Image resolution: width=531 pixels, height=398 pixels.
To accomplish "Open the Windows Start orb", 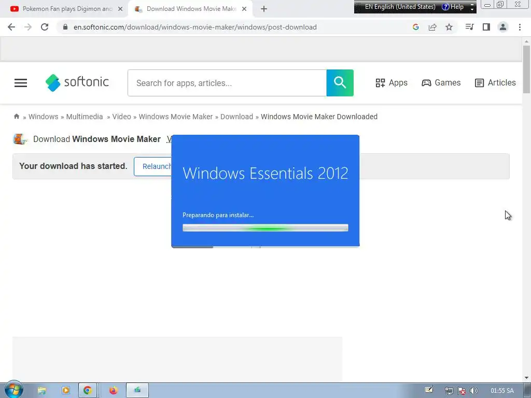I will 14,390.
